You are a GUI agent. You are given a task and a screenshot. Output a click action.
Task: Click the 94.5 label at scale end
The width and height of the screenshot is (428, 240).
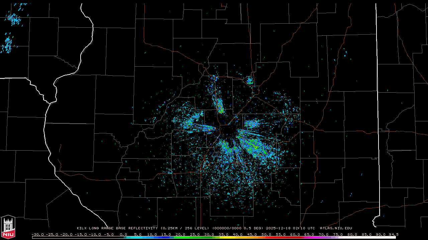click(393, 234)
